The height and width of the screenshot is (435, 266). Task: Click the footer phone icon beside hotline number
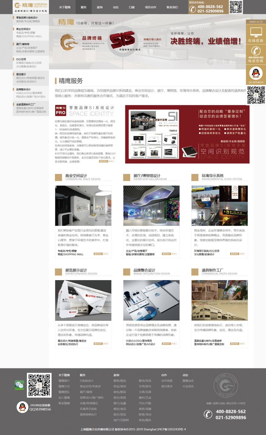tap(208, 414)
